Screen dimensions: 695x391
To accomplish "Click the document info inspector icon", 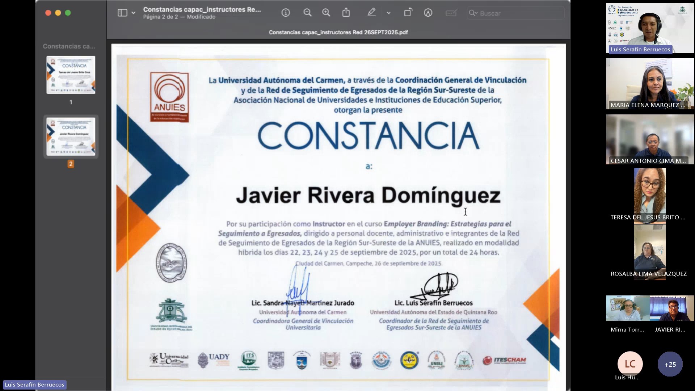I will (x=286, y=13).
